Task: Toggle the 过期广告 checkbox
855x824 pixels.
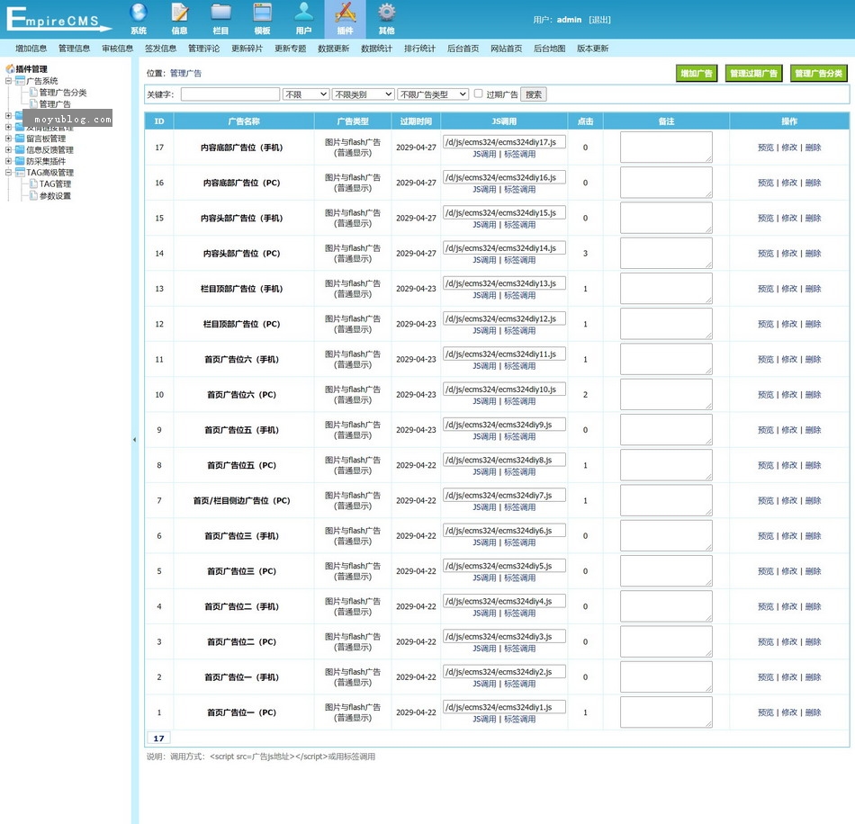Action: click(478, 94)
